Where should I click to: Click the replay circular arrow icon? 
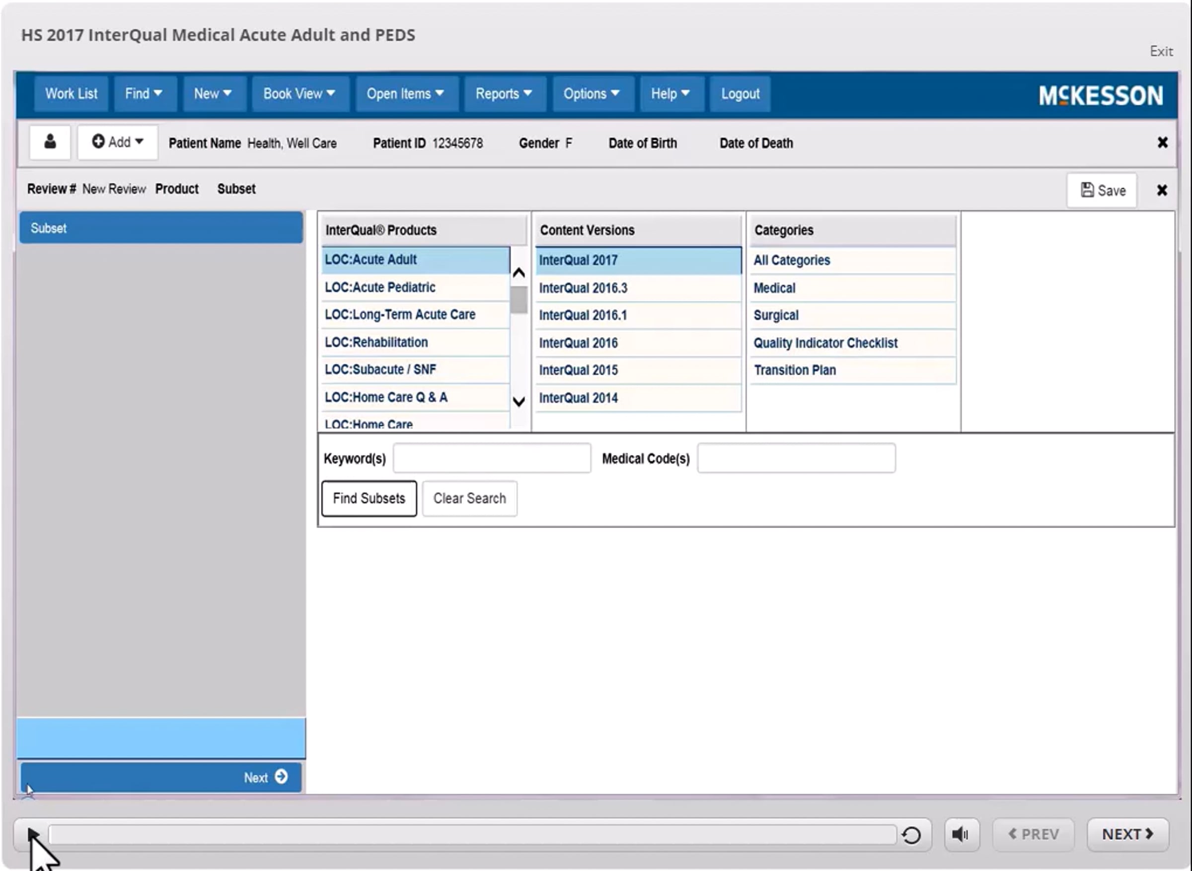pos(911,835)
